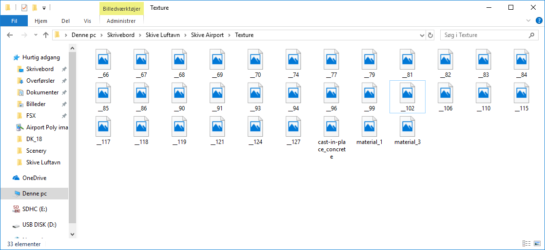This screenshot has height=250, width=545.
Task: Expand the ribbon with the chevron
Action: pyautogui.click(x=528, y=21)
